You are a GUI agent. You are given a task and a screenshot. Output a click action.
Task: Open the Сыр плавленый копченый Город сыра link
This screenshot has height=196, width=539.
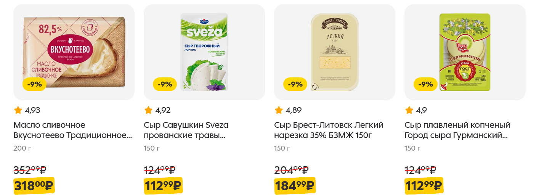tap(457, 130)
